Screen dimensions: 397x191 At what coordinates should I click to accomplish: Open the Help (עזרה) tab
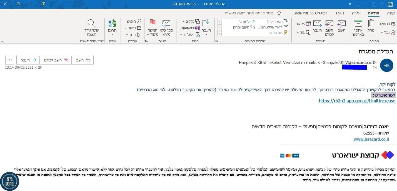356,13
